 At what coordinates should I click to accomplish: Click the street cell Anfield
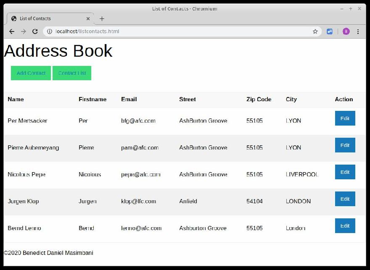188,201
